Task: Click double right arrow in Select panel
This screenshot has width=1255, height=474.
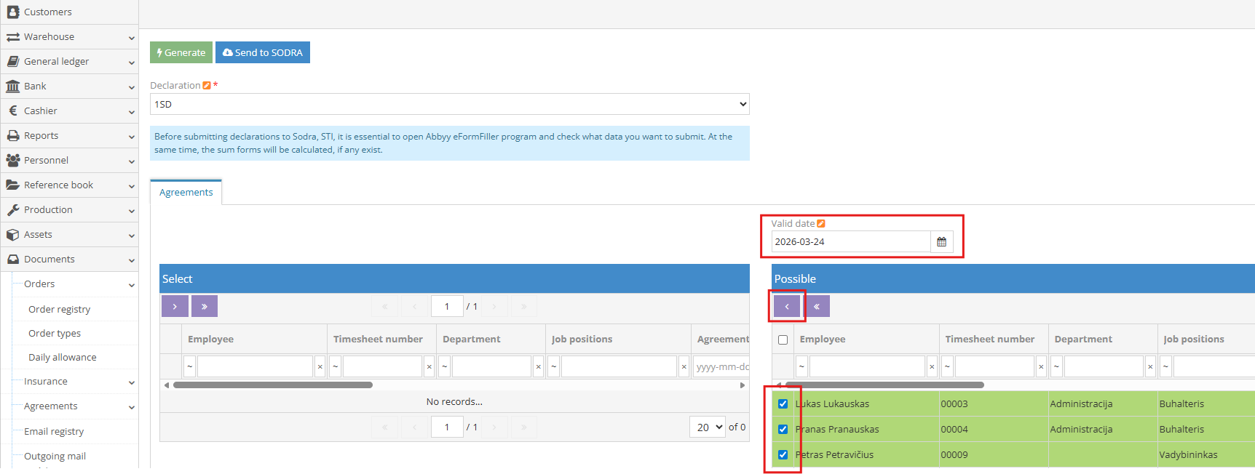Action: click(205, 307)
